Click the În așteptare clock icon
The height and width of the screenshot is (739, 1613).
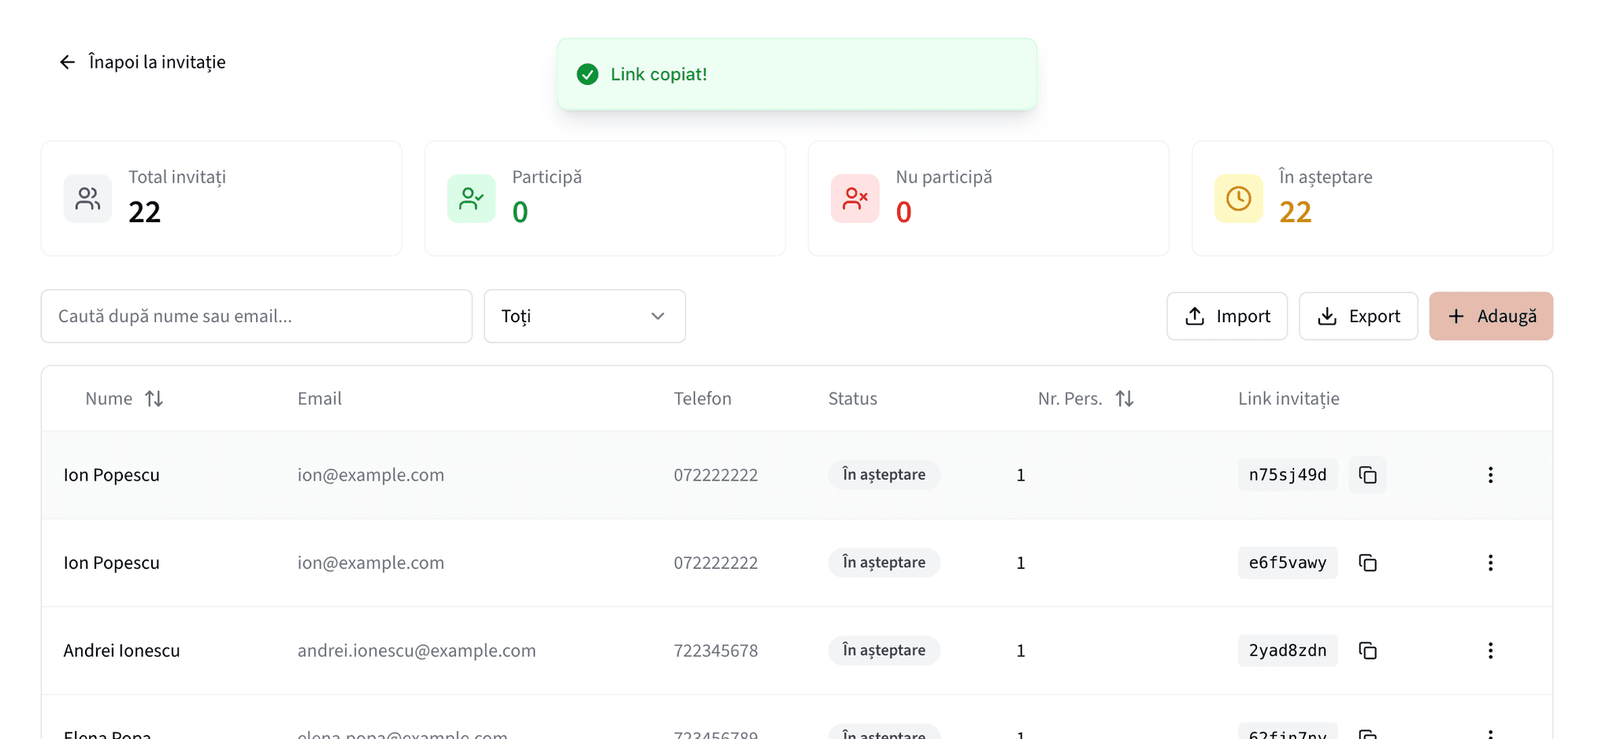coord(1238,199)
